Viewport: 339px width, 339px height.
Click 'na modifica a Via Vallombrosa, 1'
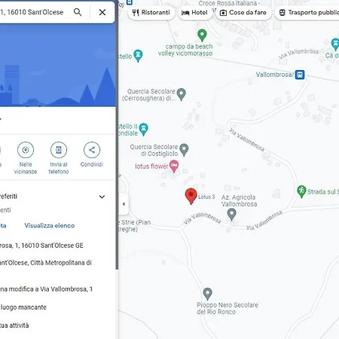click(46, 289)
